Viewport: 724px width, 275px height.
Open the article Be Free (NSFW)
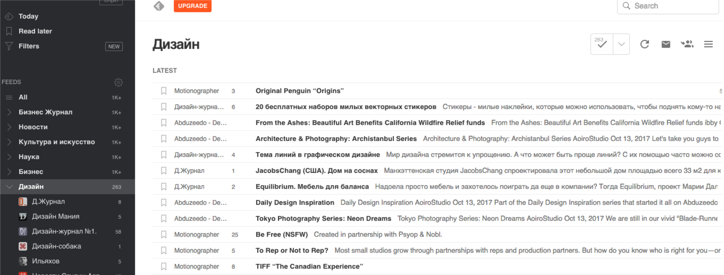[x=282, y=235]
